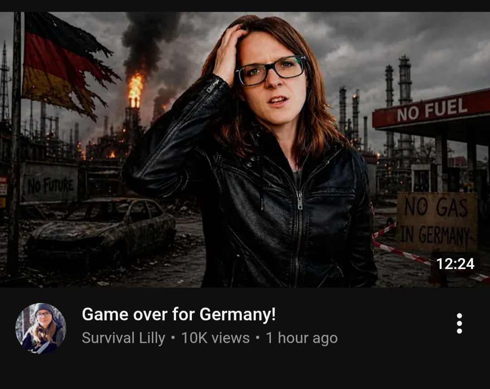Click the woman's black glasses in thumbnail
The height and width of the screenshot is (389, 490).
pyautogui.click(x=270, y=71)
